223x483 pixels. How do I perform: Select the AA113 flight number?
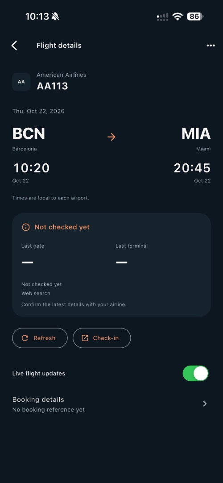click(x=52, y=86)
